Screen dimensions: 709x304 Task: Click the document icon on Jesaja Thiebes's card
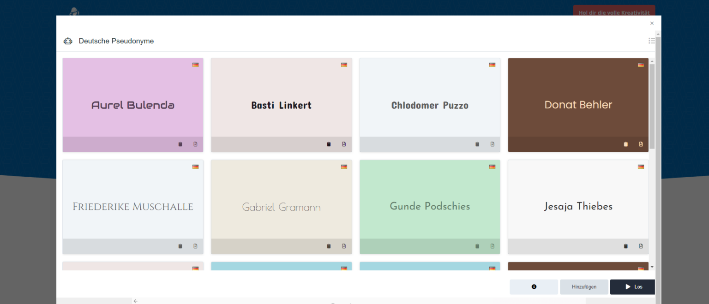point(641,246)
